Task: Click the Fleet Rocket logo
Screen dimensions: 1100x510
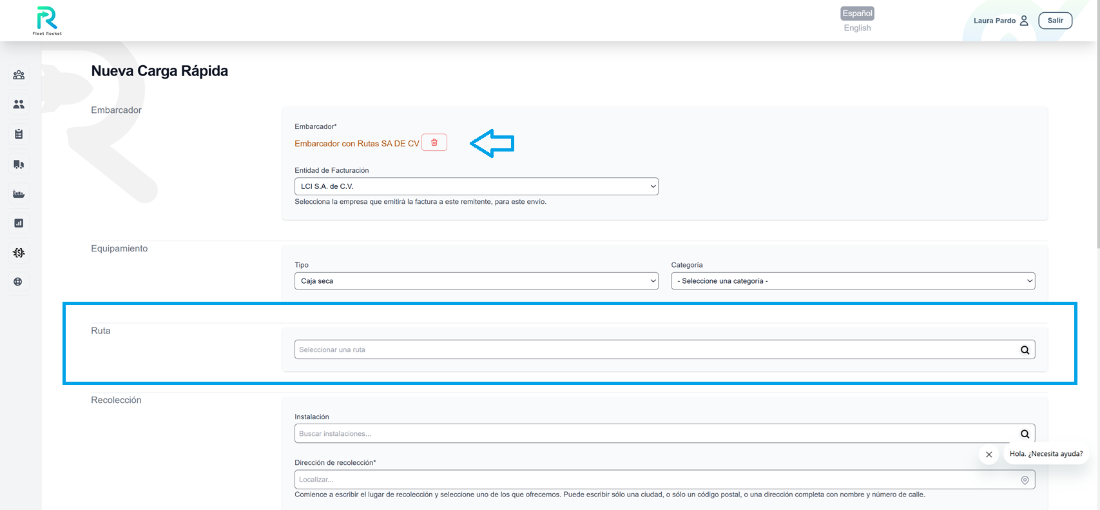Action: tap(47, 21)
